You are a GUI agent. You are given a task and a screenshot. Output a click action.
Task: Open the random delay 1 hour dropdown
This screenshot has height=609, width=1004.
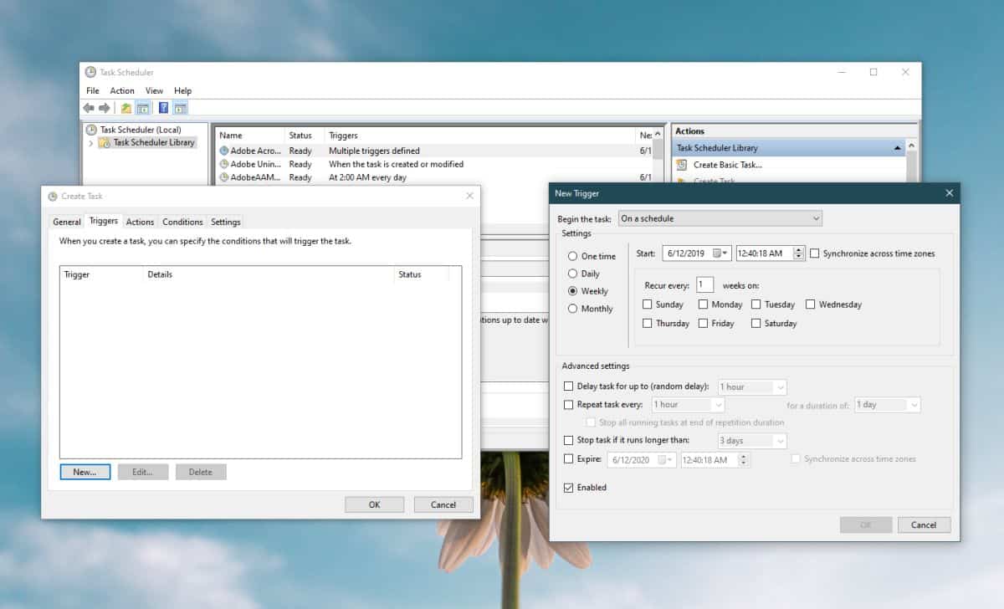pyautogui.click(x=752, y=387)
